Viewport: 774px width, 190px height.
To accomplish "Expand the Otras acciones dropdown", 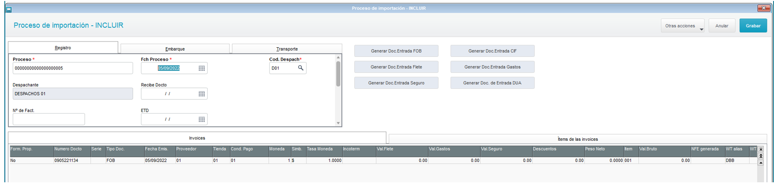I will pyautogui.click(x=683, y=26).
